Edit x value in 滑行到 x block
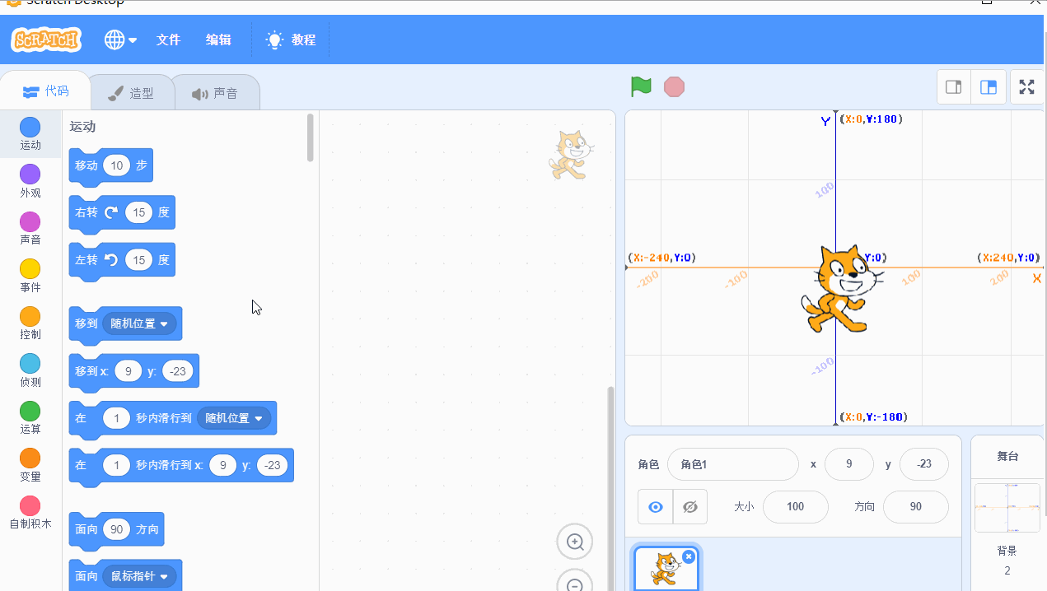This screenshot has height=591, width=1047. click(x=222, y=466)
